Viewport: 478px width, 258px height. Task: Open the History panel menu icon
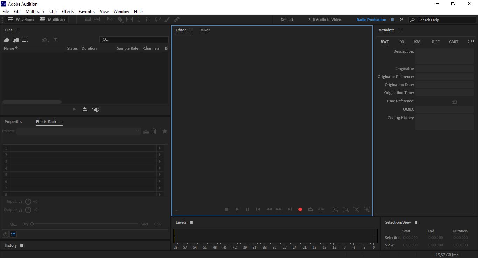tap(22, 246)
